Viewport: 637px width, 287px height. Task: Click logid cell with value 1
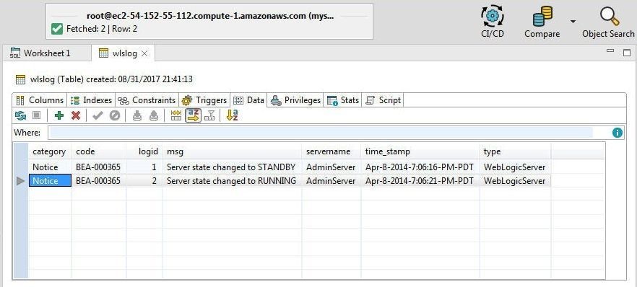point(144,167)
